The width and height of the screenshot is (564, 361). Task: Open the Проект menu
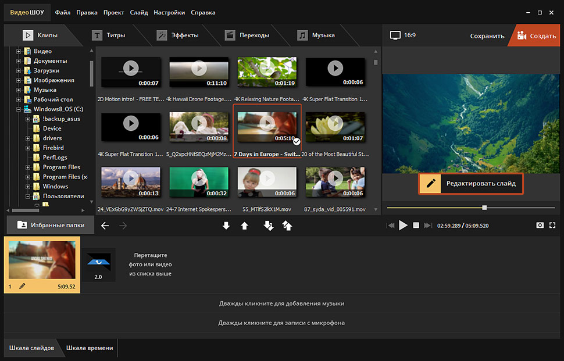(113, 13)
